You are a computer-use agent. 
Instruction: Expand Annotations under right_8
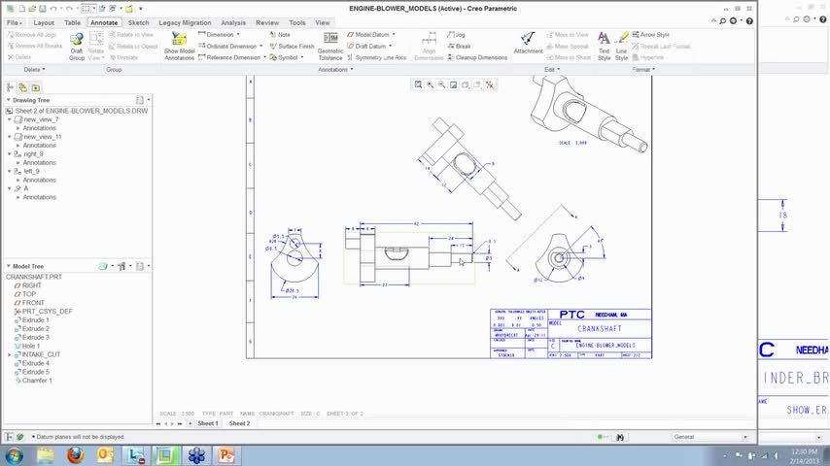click(x=18, y=163)
